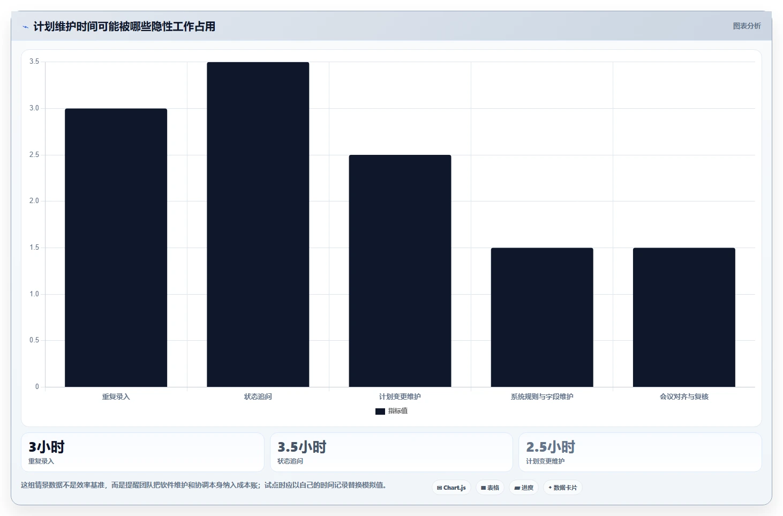This screenshot has height=516, width=783.
Task: Click the 计划变更维护 x-axis label
Action: 400,397
